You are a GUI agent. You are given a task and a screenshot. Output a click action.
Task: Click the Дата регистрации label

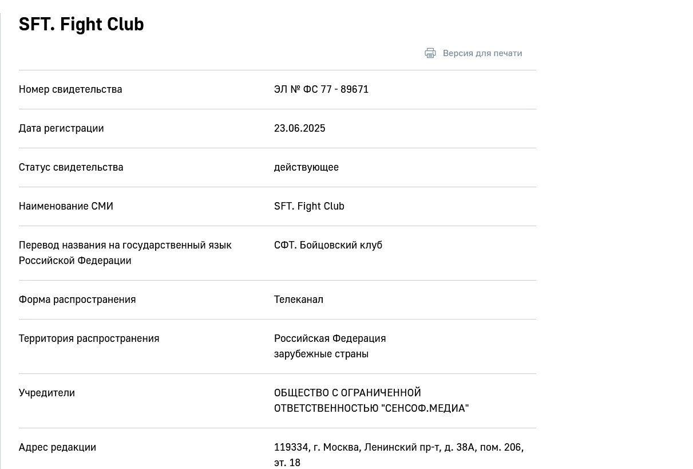coord(61,128)
